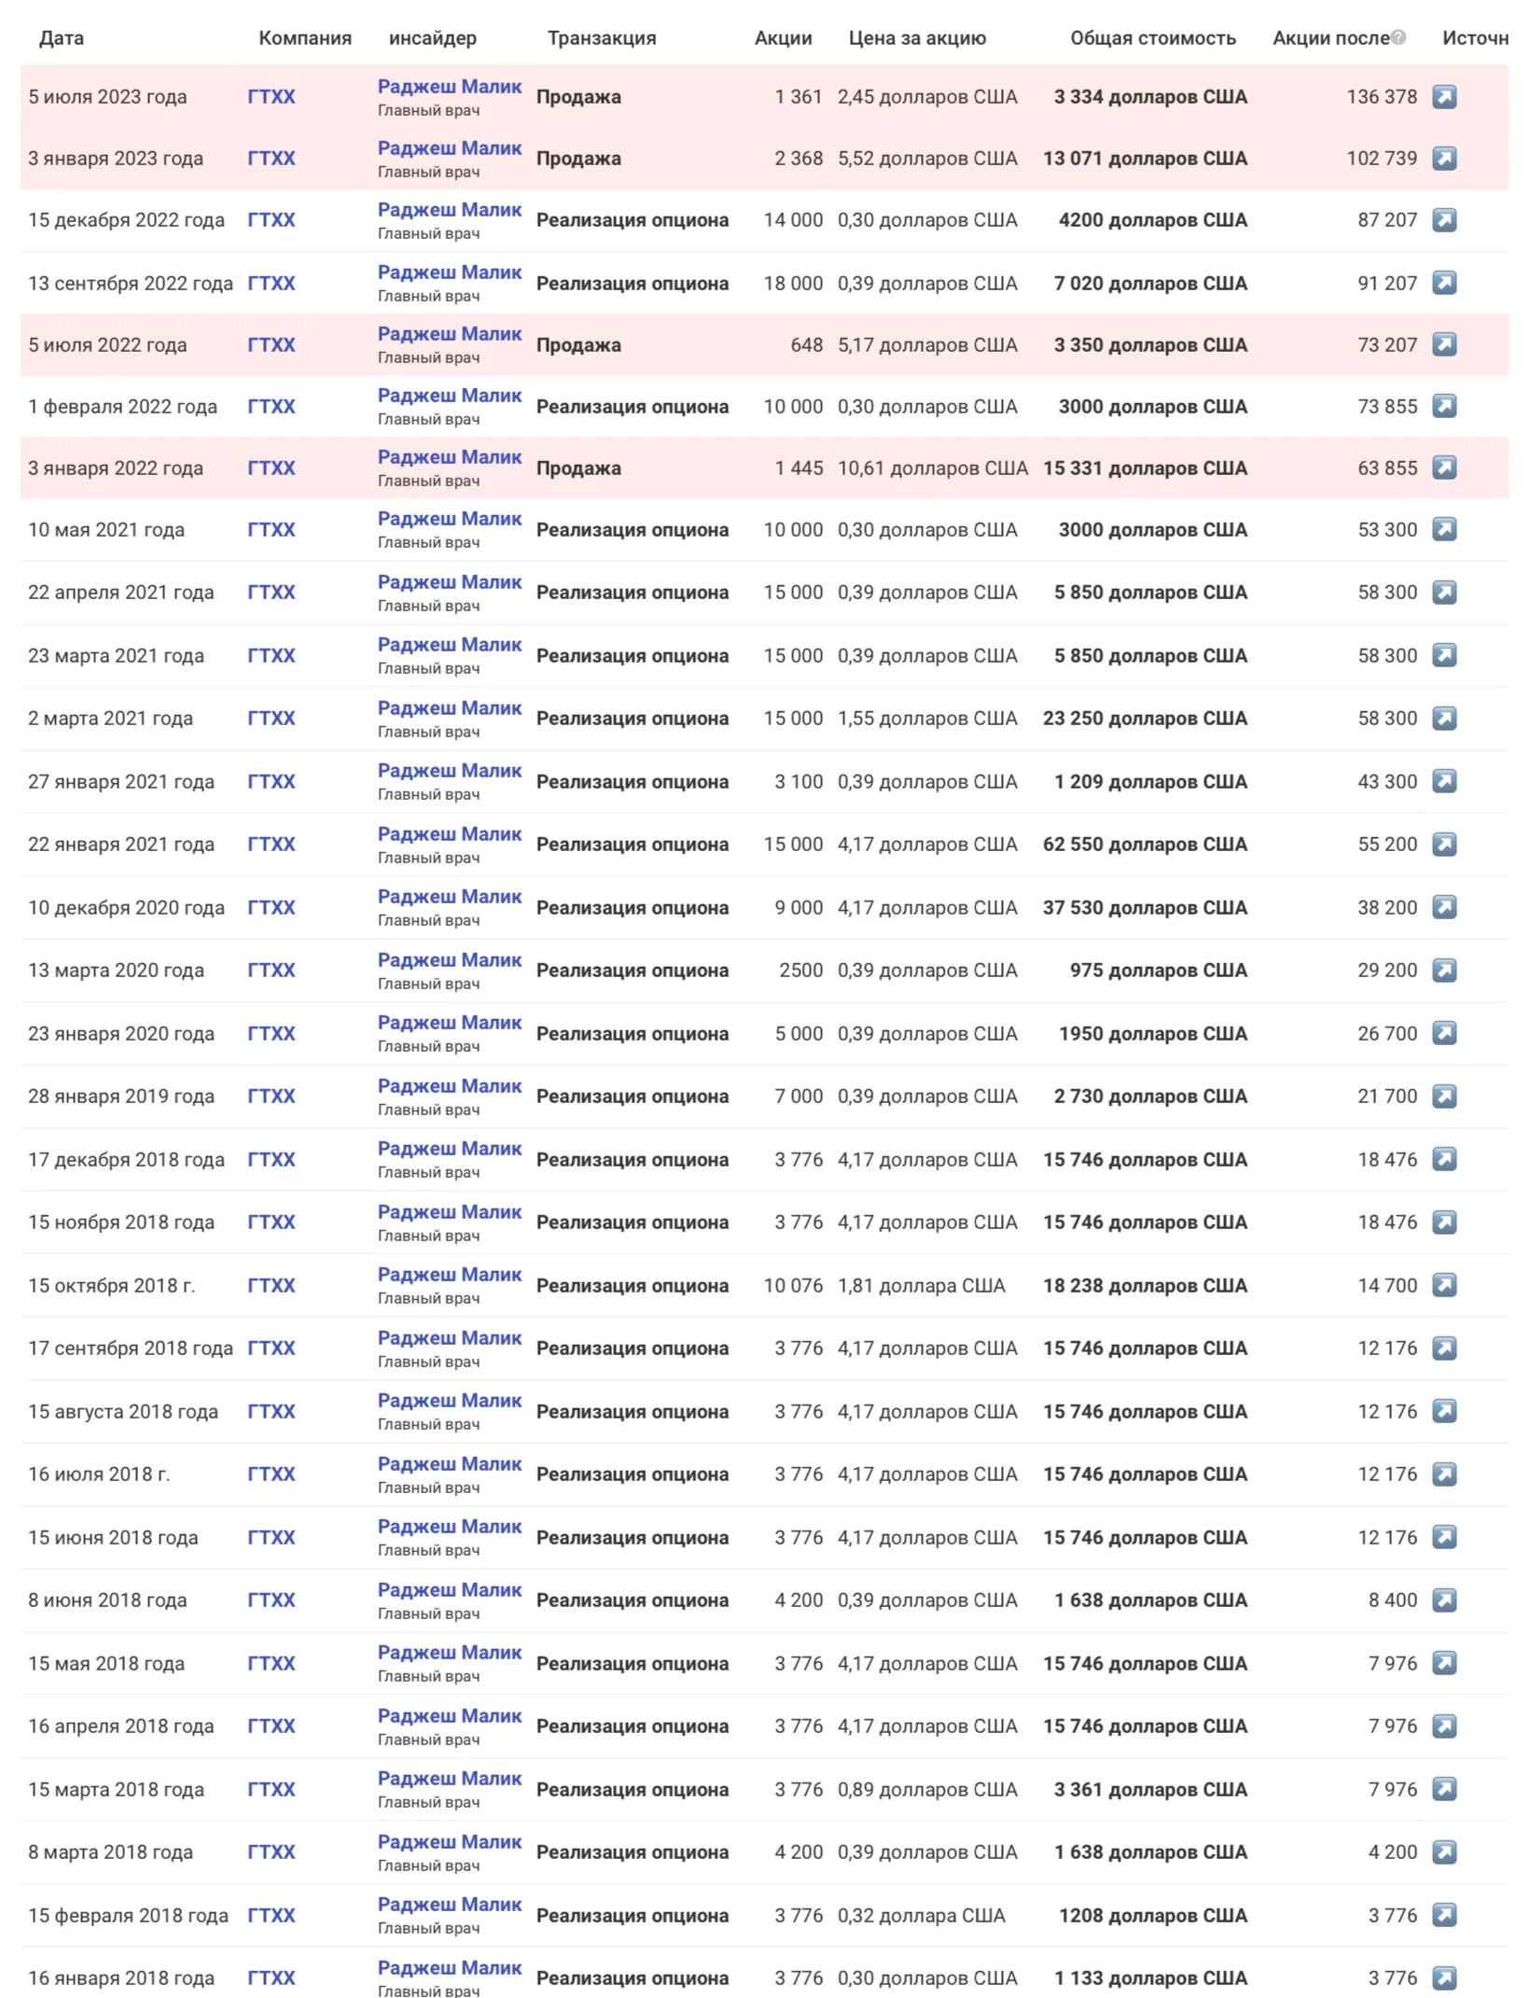The image size is (1530, 1998).
Task: Open ГТХХ ticker link in 13 сентября 2022 row
Action: click(271, 283)
